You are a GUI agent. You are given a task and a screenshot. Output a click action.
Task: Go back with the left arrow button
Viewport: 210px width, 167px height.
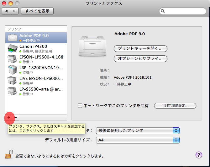(6, 11)
